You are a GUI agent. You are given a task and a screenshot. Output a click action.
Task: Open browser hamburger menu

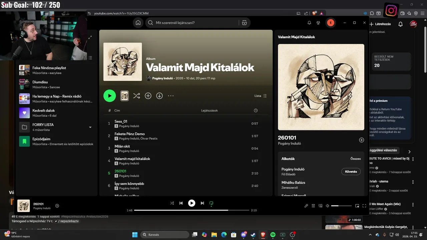point(422,13)
